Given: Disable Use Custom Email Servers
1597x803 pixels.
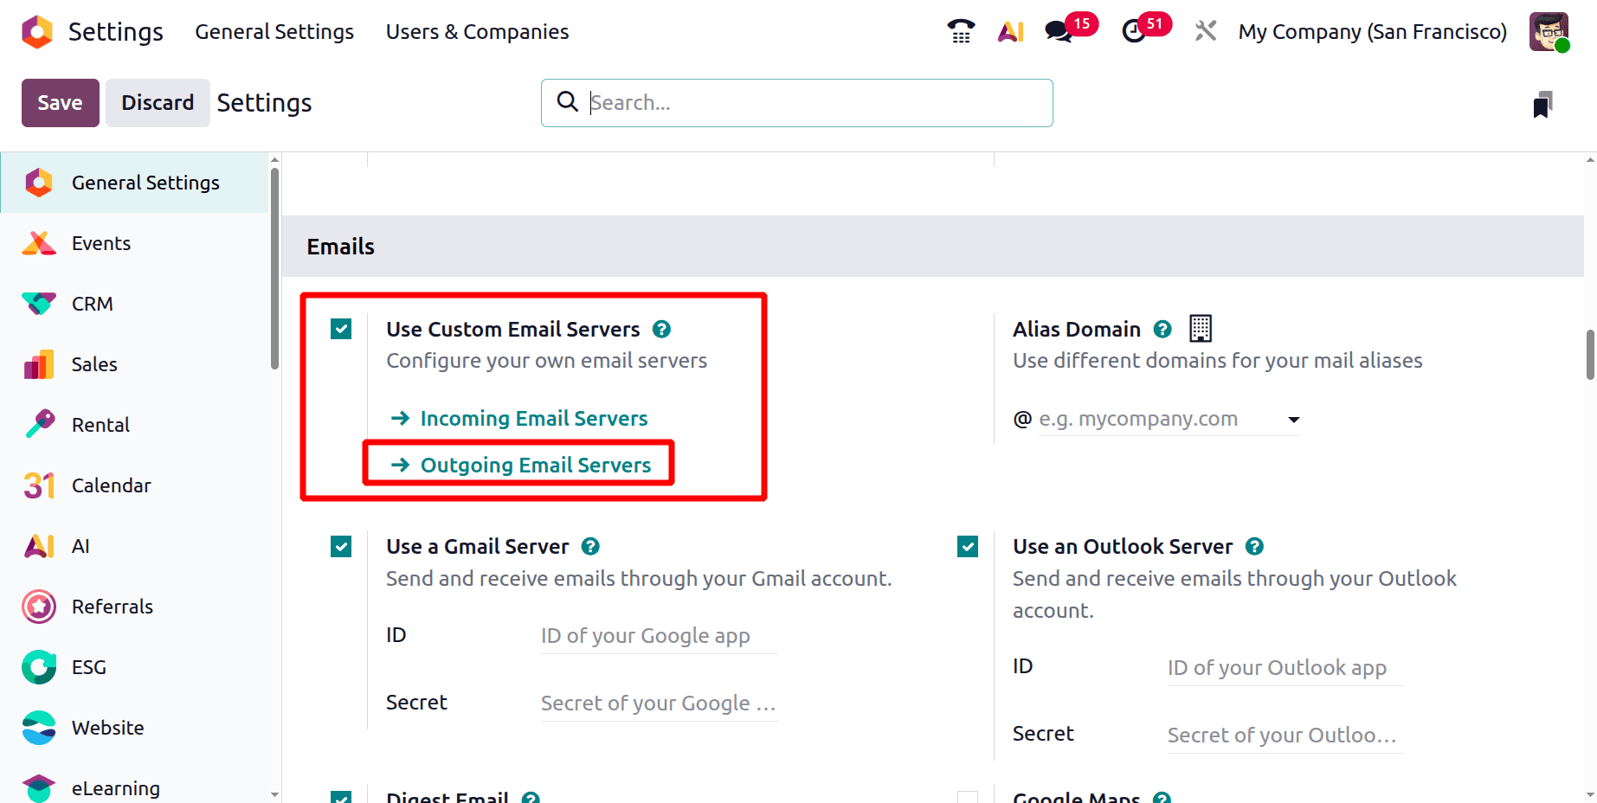Looking at the screenshot, I should [x=341, y=329].
